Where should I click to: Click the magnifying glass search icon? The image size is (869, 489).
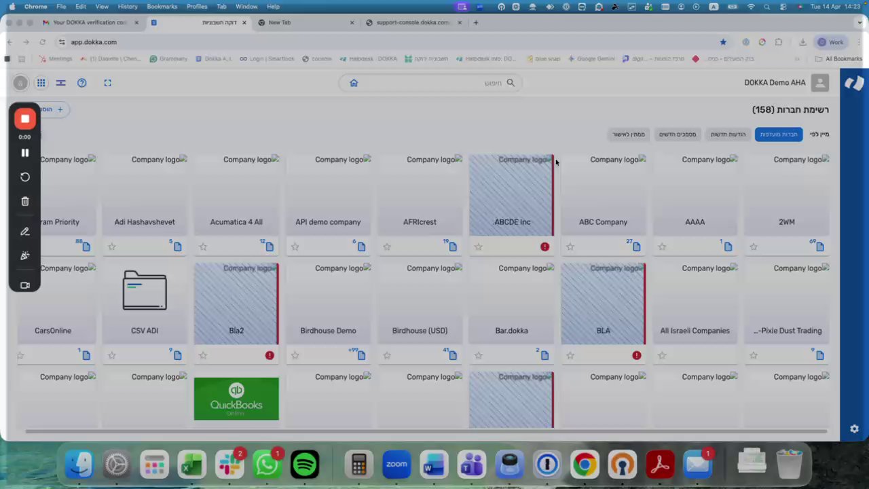pos(511,83)
